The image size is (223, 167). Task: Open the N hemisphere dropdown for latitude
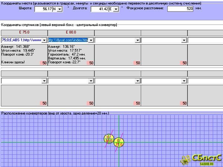tap(60, 9)
